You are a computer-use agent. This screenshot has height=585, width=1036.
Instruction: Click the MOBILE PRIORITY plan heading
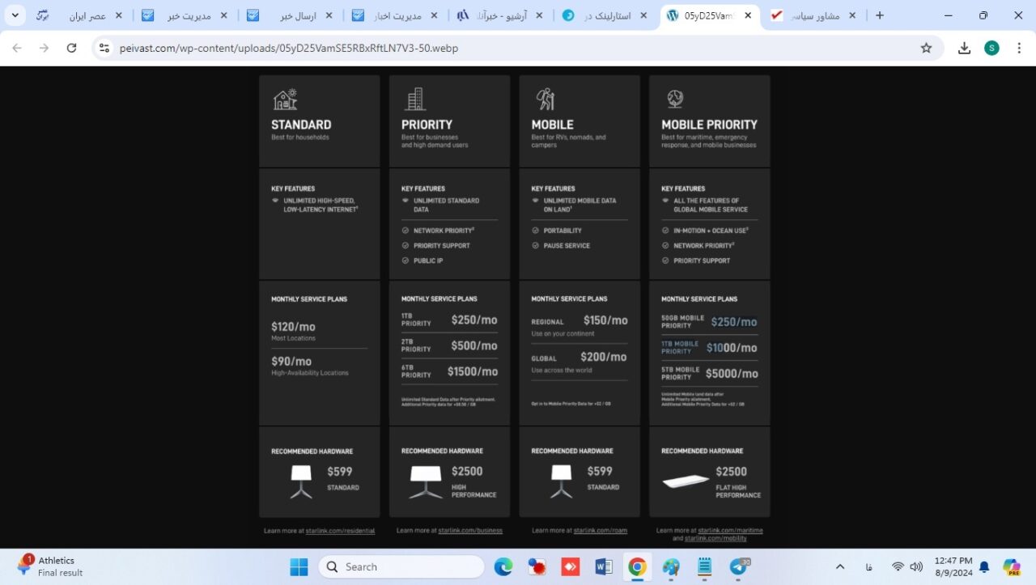click(709, 125)
